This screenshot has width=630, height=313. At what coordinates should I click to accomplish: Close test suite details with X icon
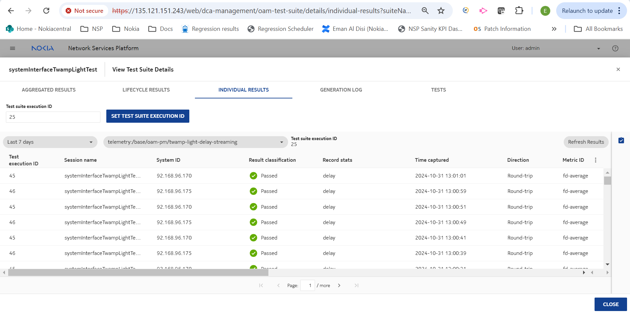tap(618, 70)
